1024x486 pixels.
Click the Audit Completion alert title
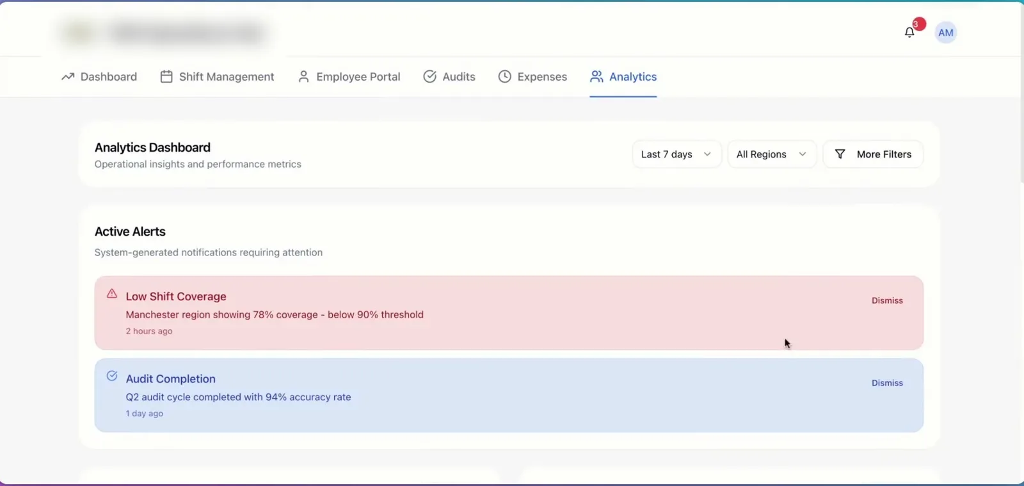[171, 379]
